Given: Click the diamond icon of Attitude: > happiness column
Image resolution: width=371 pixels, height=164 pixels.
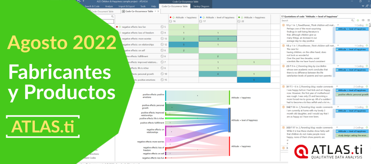Looking at the screenshot, I should pyautogui.click(x=242, y=17).
